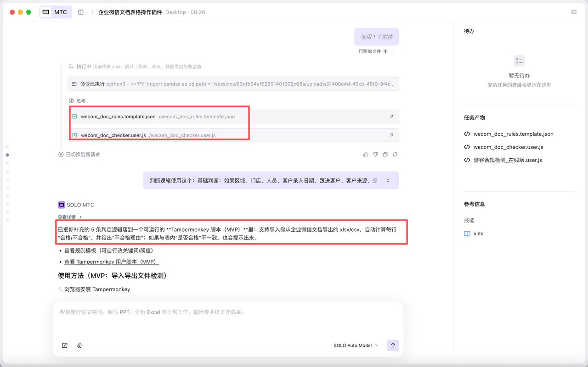Click the conversation title 企业微信文档表格操作插件
The image size is (588, 367).
point(130,12)
